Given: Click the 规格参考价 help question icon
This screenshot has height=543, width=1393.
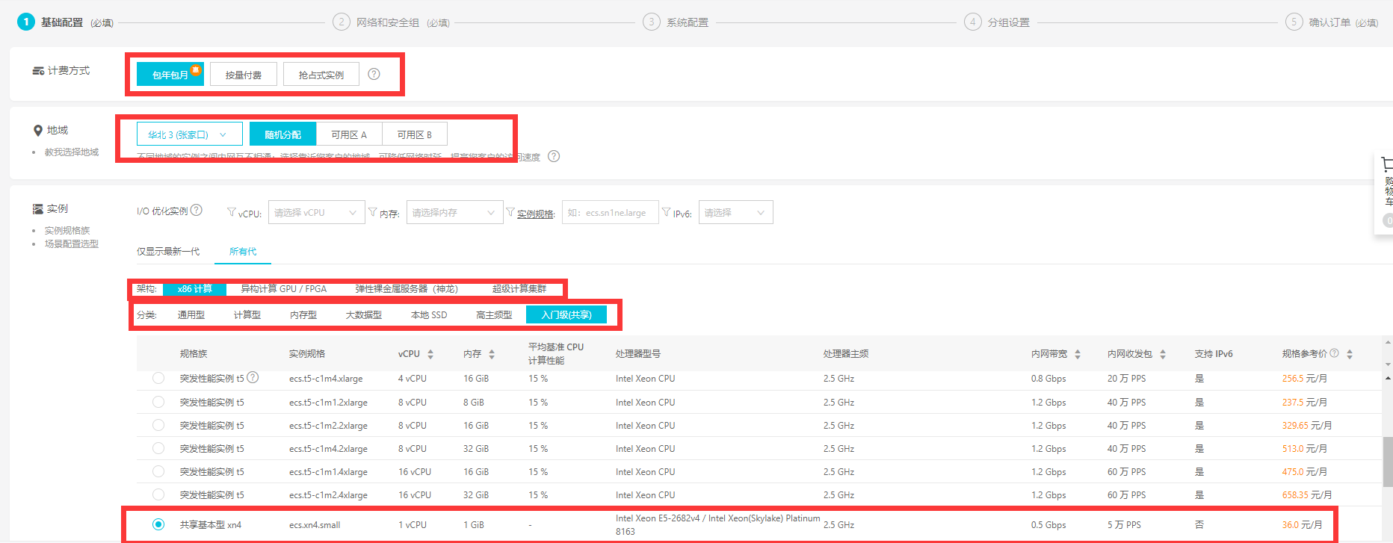Looking at the screenshot, I should point(1334,353).
